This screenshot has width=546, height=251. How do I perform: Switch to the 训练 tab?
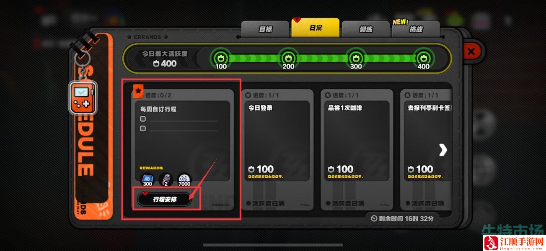tap(366, 29)
